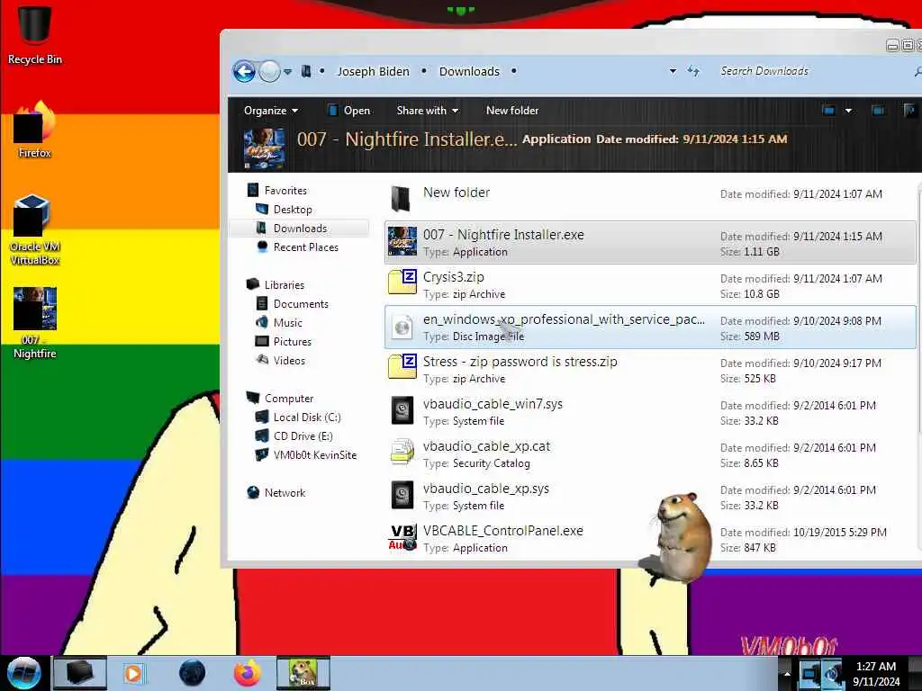This screenshot has width=922, height=691.
Task: Click the Joseph Biden breadcrumb
Action: 373,72
